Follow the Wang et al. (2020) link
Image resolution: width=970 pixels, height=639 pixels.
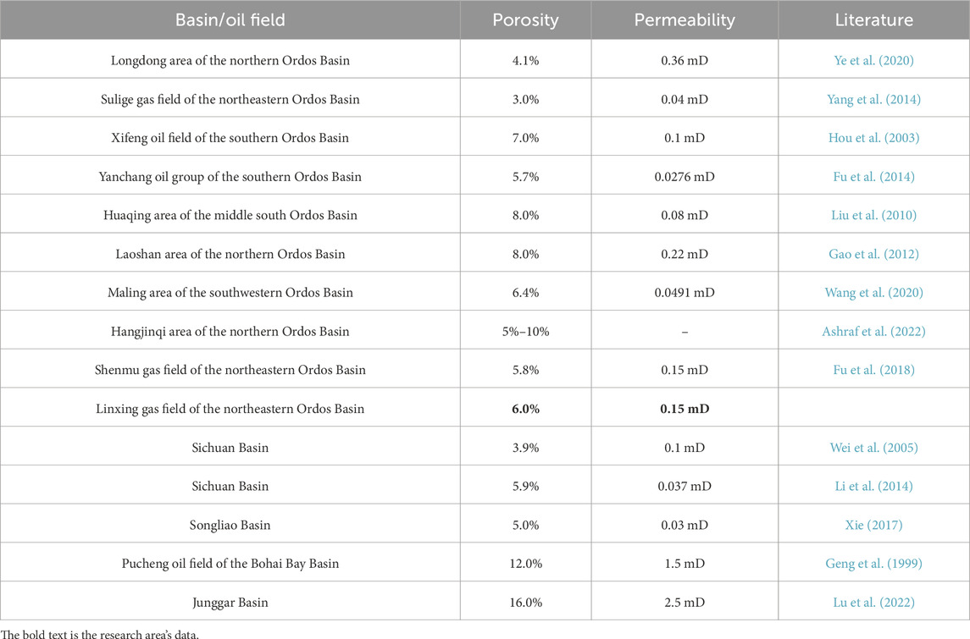(873, 293)
